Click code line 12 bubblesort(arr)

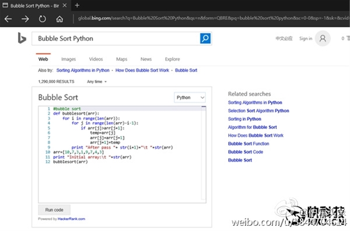coord(71,162)
